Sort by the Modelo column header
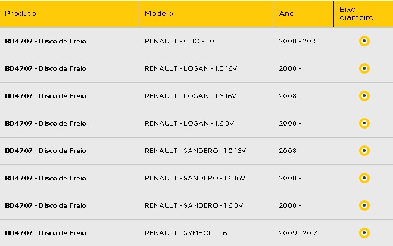Image resolution: width=393 pixels, height=246 pixels. [x=159, y=14]
